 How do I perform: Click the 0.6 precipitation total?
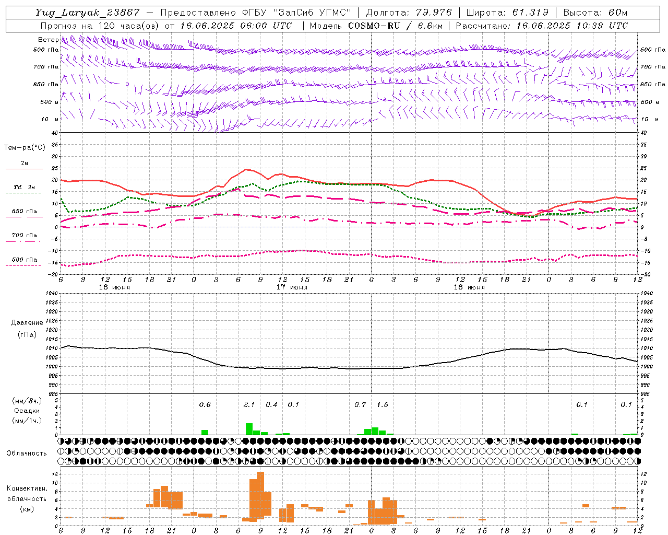205,405
